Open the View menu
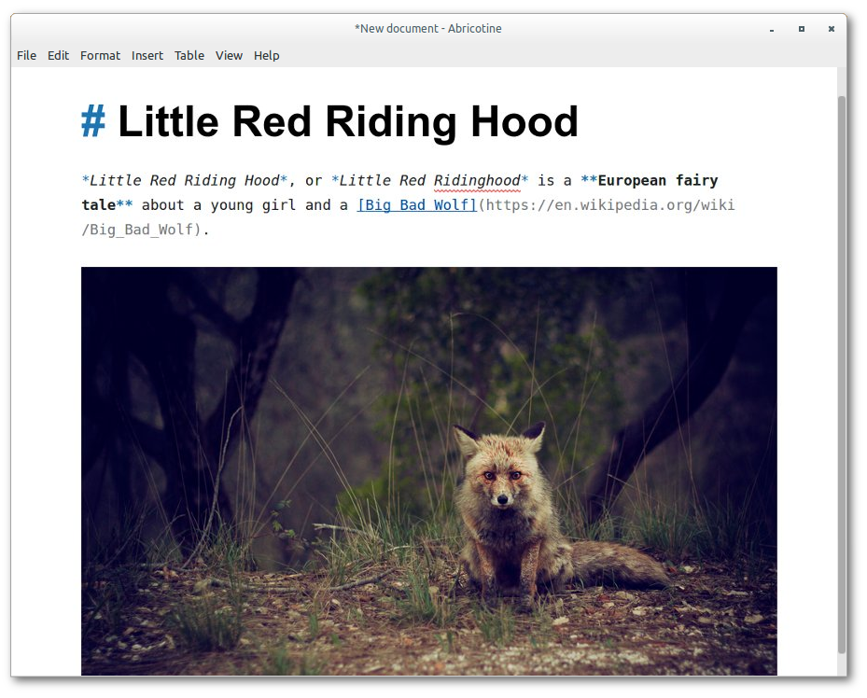Viewport: 867px width, 698px height. [229, 56]
